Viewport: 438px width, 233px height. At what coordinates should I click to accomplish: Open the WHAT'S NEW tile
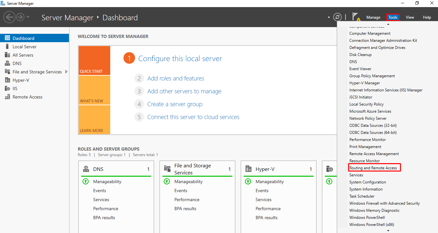click(94, 90)
